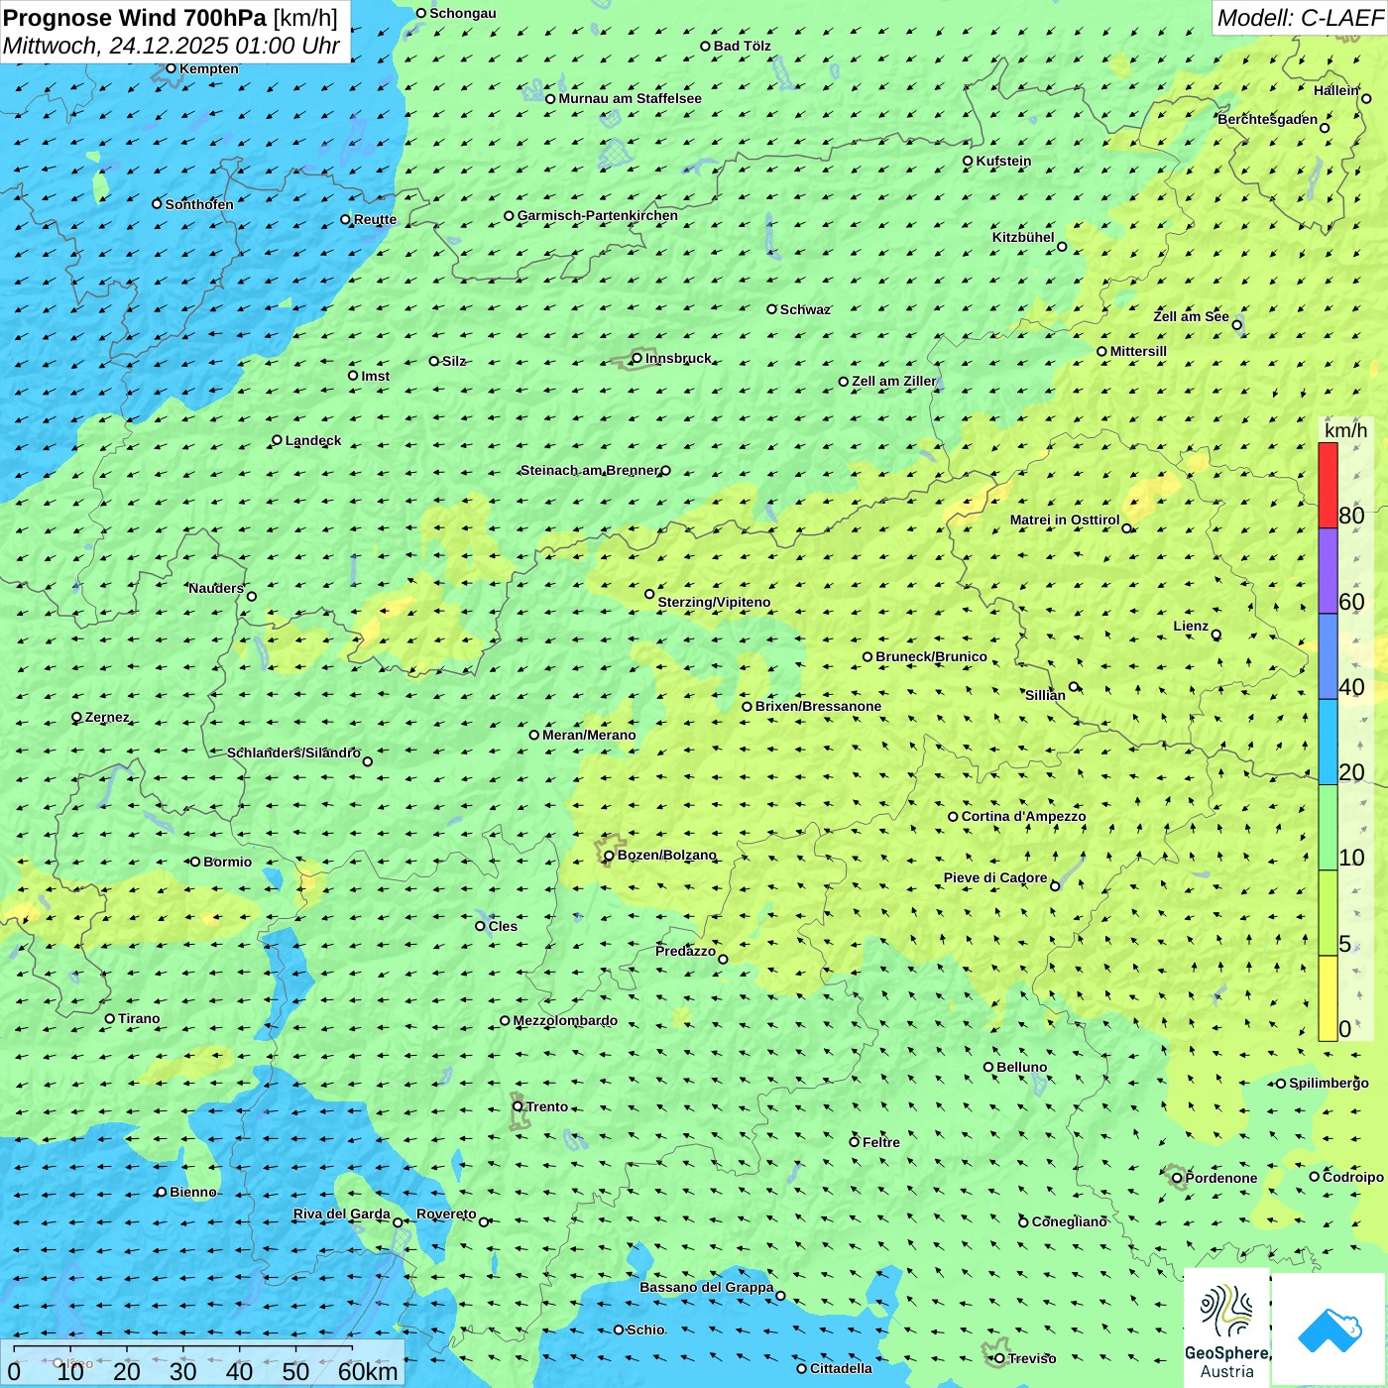
Task: Click the 'Modell: C-LAEF' label
Action: point(1299,18)
